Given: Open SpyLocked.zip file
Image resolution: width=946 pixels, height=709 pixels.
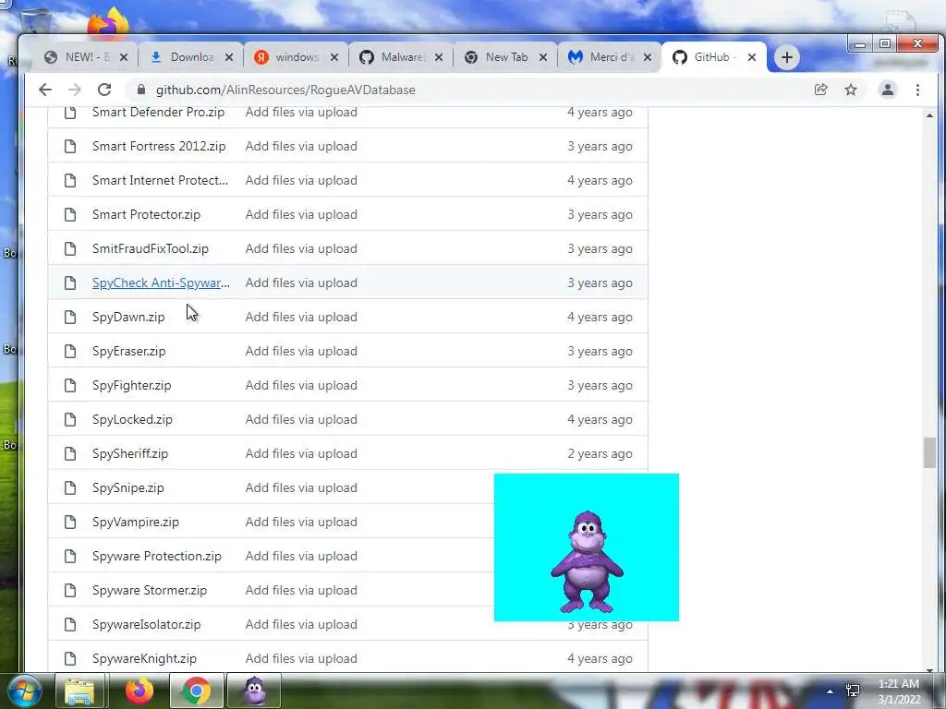Looking at the screenshot, I should coord(132,420).
